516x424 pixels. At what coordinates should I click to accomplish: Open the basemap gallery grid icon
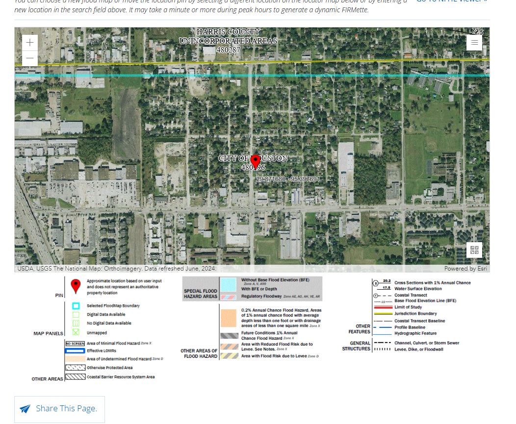(474, 250)
